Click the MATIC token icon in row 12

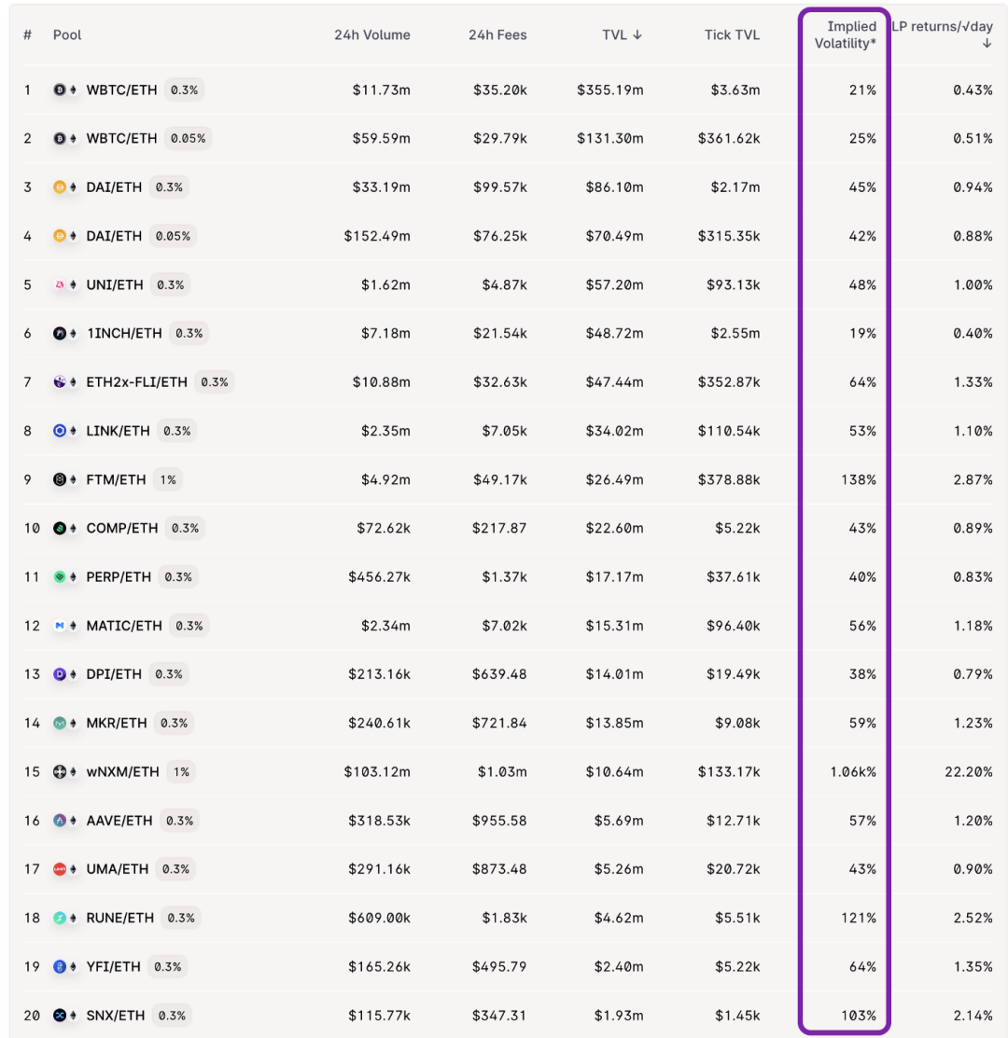60,626
